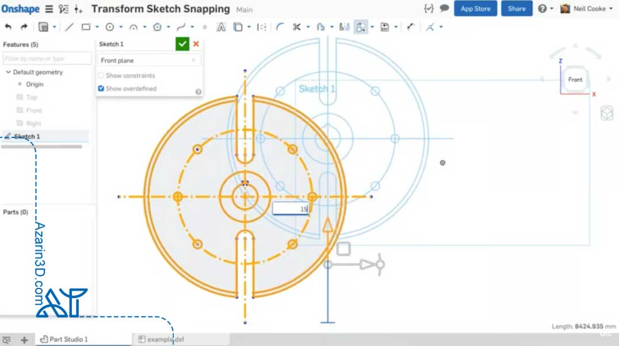The height and width of the screenshot is (346, 619).
Task: Click the plus icon to insert new tab
Action: (x=24, y=340)
